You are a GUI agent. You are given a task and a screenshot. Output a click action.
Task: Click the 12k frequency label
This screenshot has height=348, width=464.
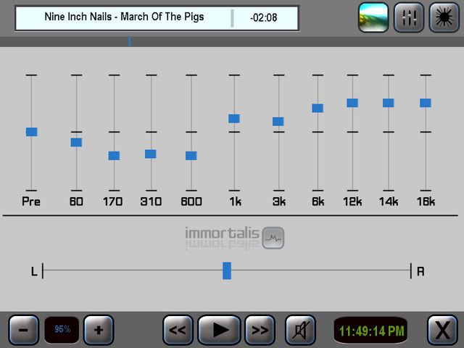coord(352,202)
